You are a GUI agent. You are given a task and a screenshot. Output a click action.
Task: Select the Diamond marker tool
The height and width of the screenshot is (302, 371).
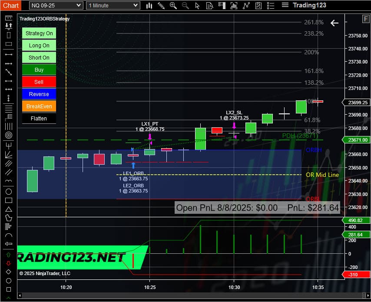(9, 272)
